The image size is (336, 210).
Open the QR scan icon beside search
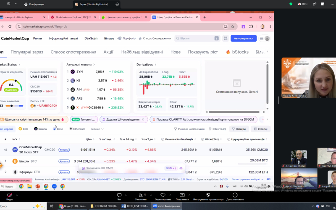226,38
